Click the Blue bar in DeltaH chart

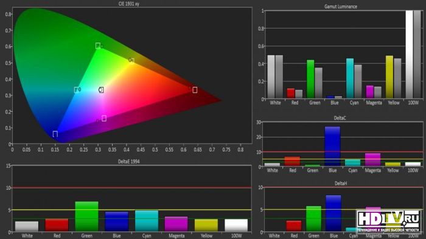[x=333, y=213]
